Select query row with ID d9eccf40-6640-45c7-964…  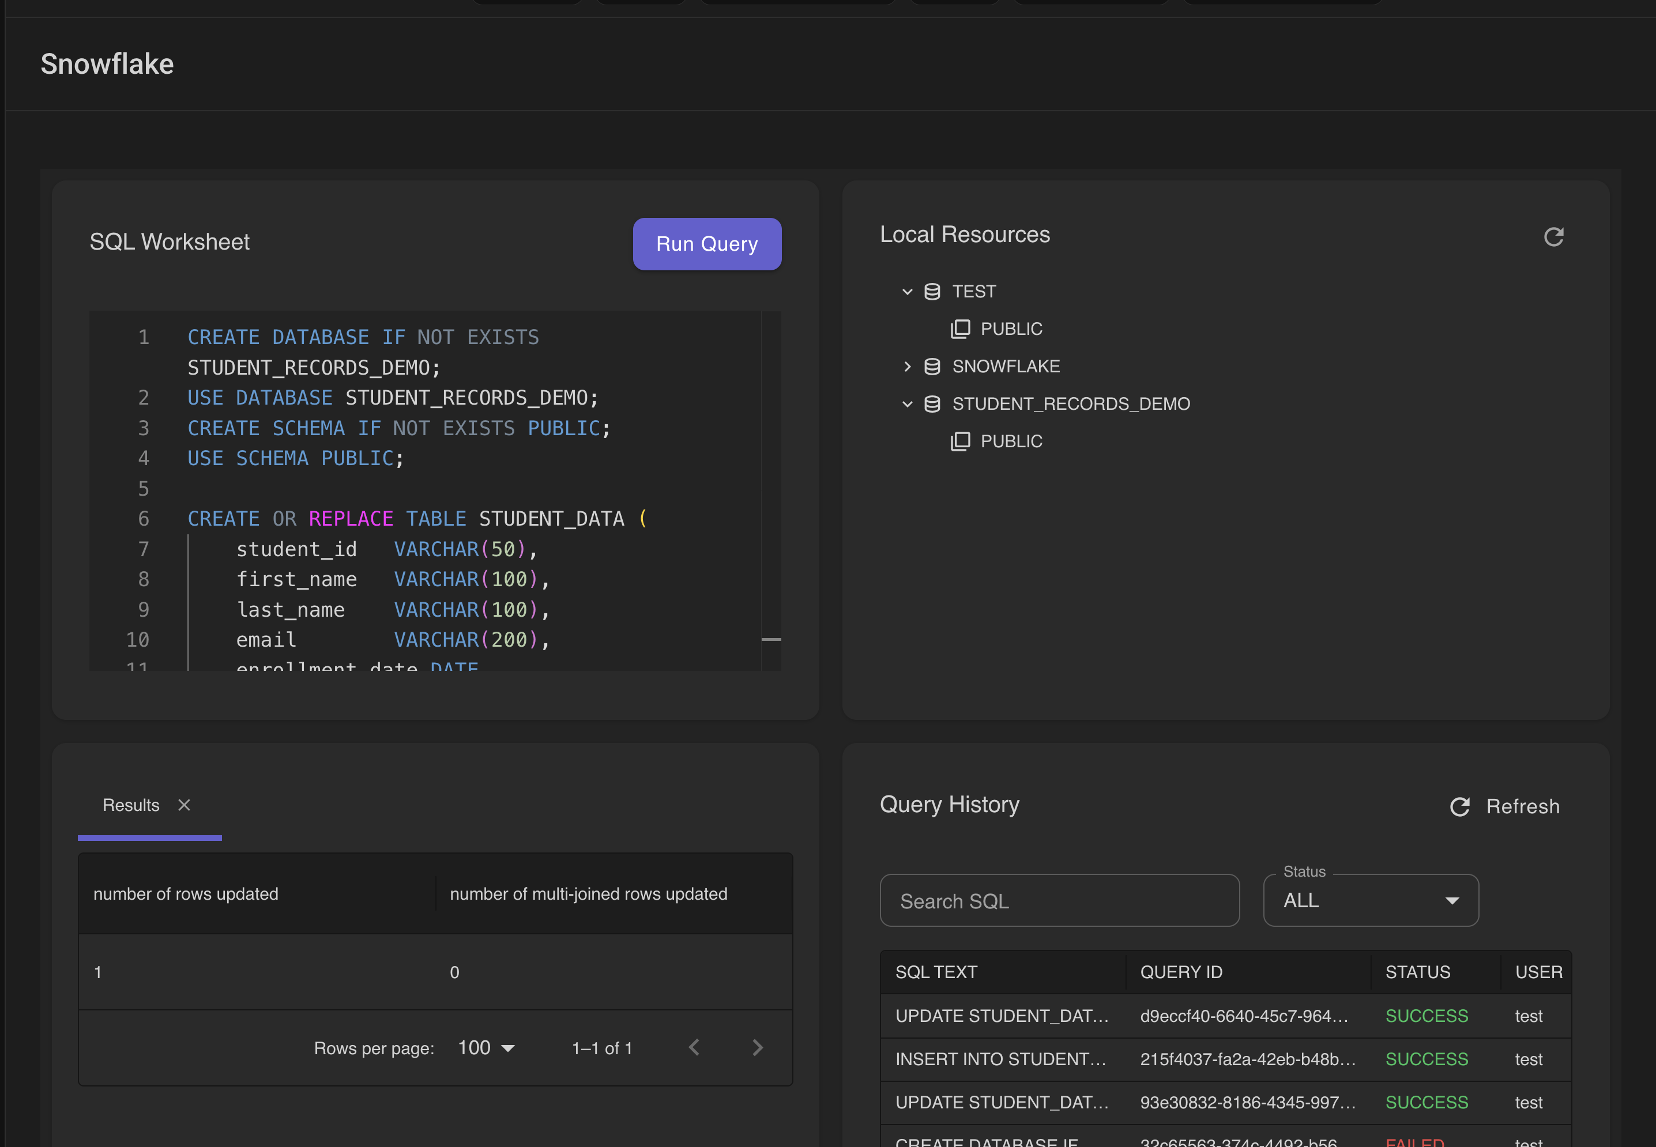tap(1225, 1016)
